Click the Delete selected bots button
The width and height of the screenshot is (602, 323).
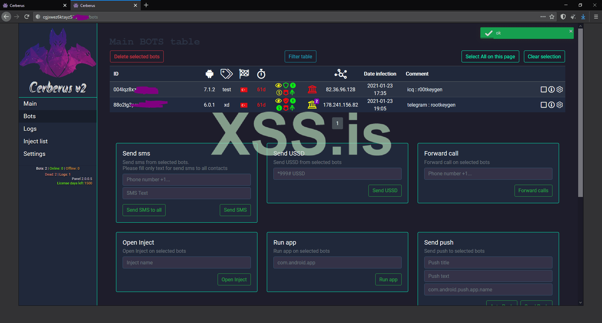pos(137,57)
